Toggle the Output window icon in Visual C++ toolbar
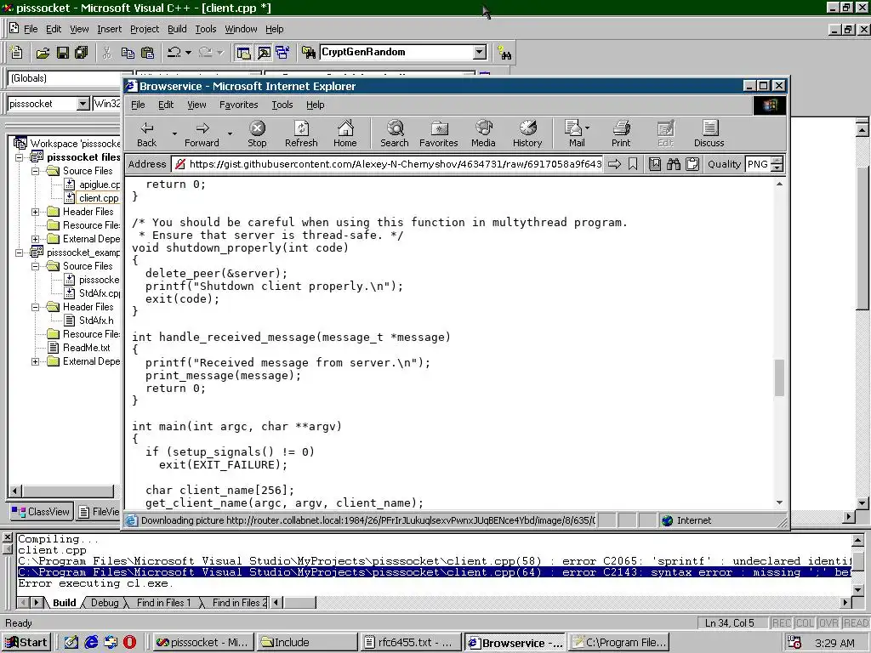Screen dimensions: 871x653 click(x=264, y=53)
